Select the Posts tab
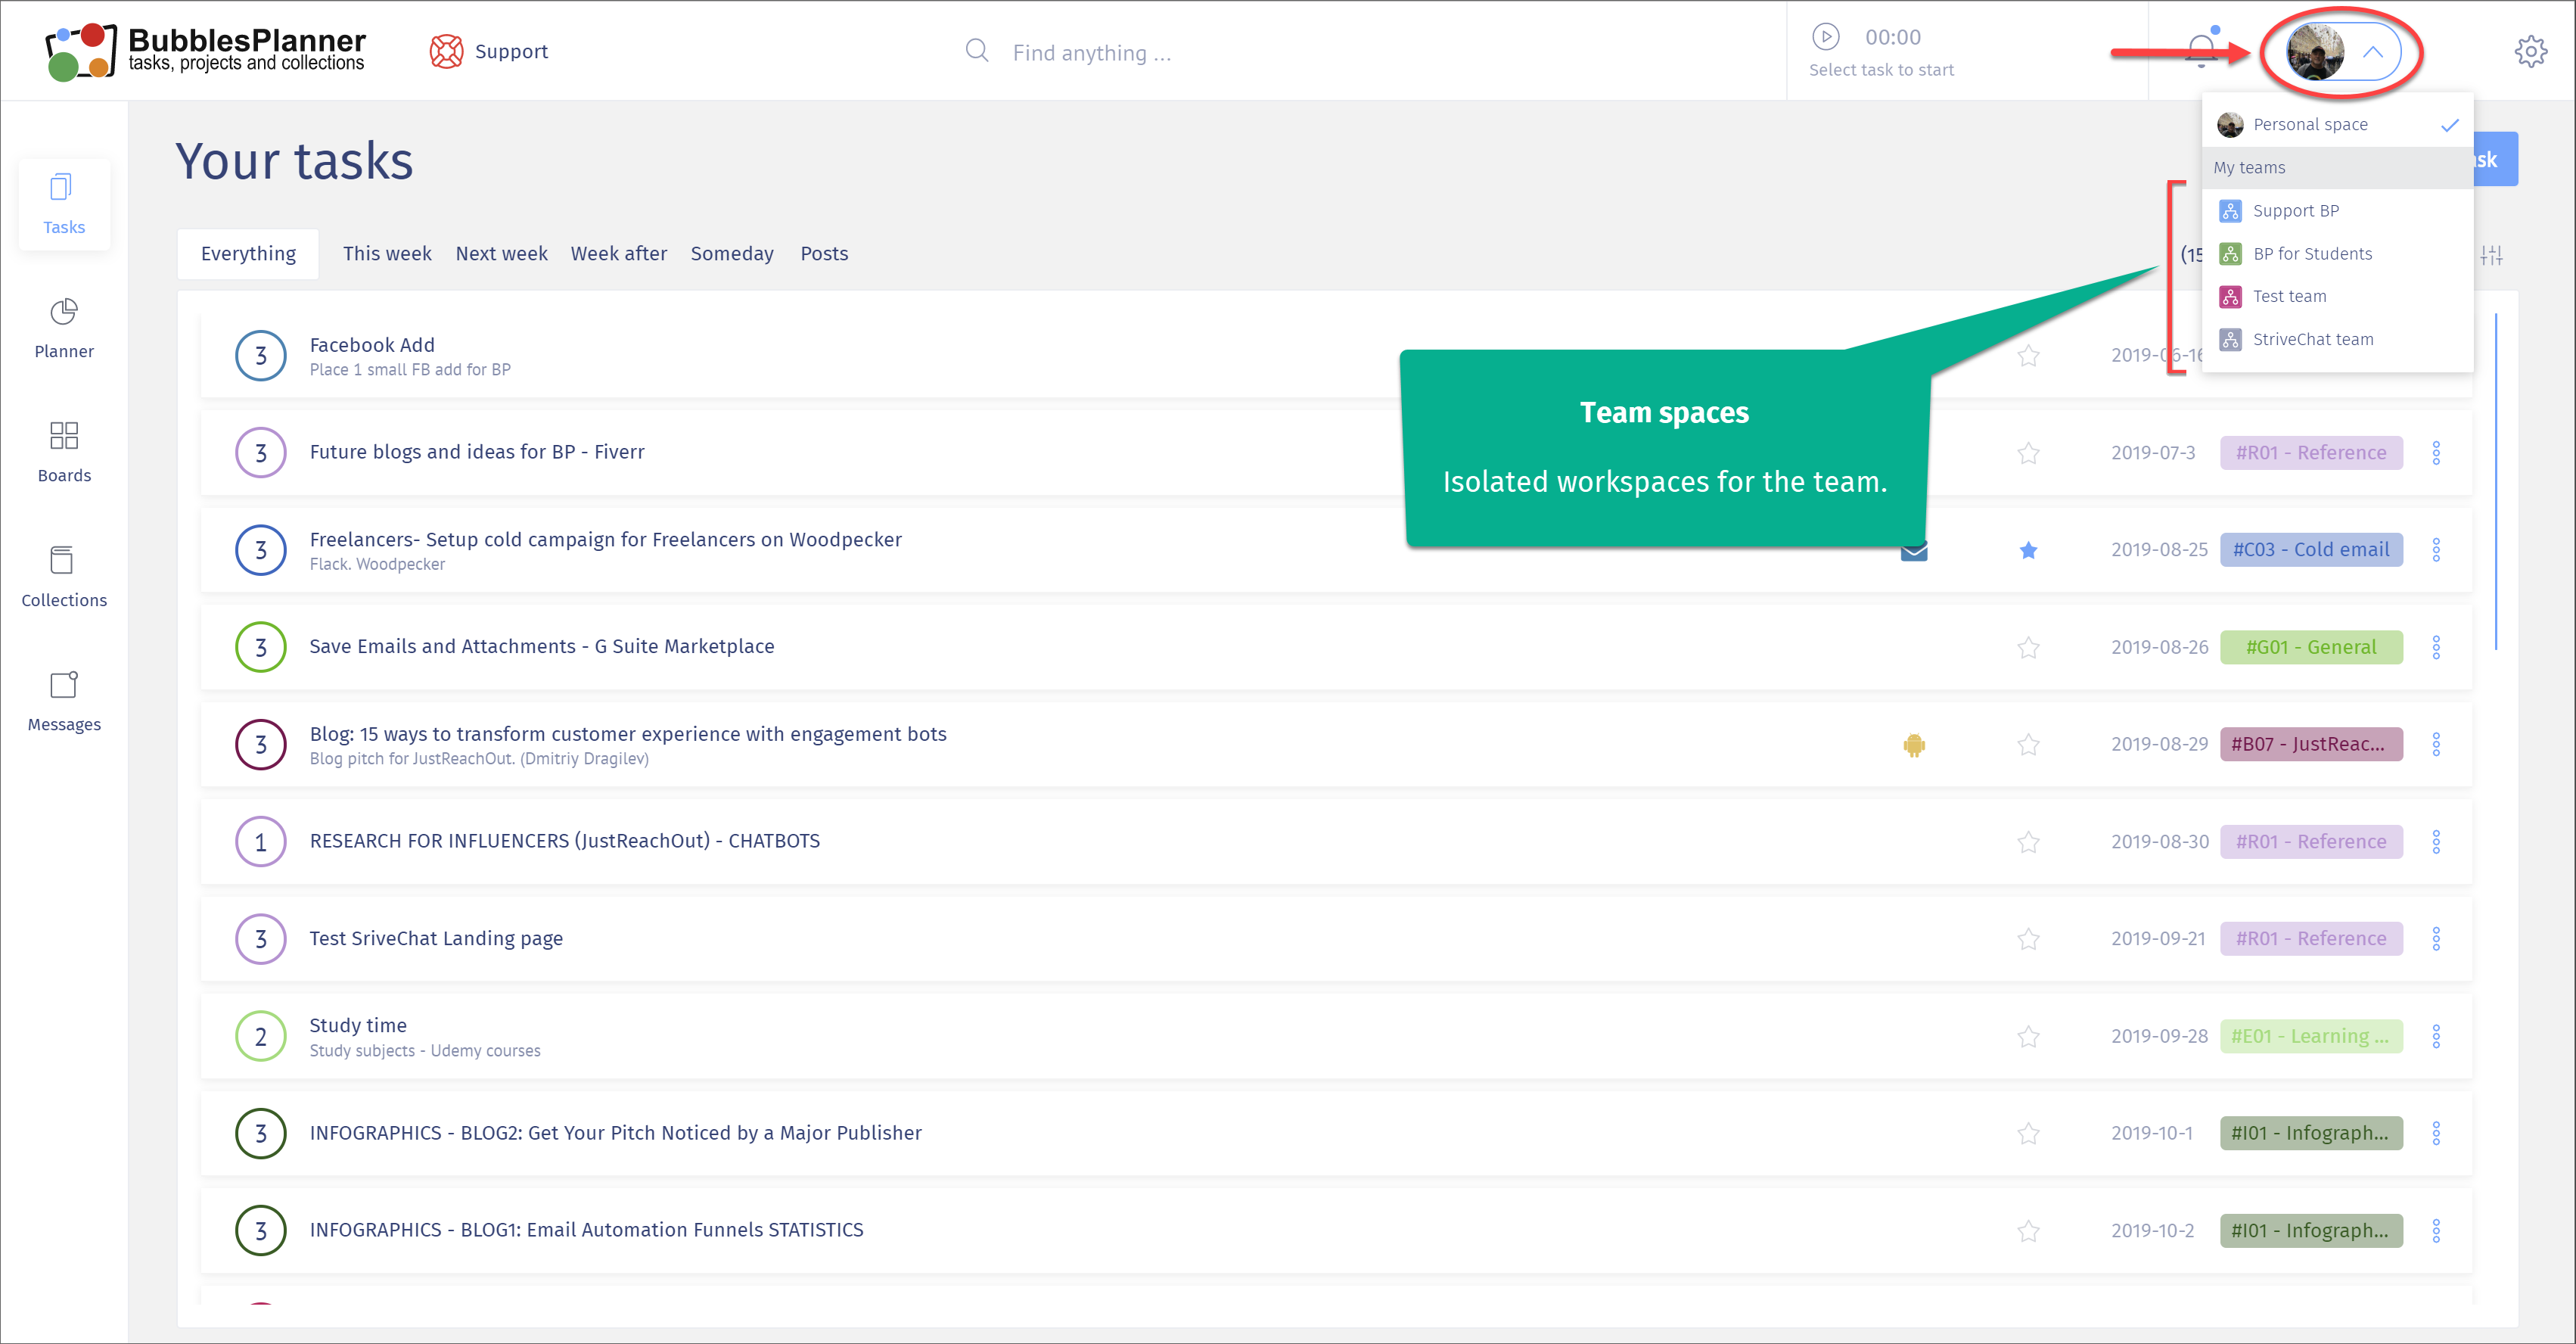This screenshot has height=1344, width=2576. (x=824, y=254)
